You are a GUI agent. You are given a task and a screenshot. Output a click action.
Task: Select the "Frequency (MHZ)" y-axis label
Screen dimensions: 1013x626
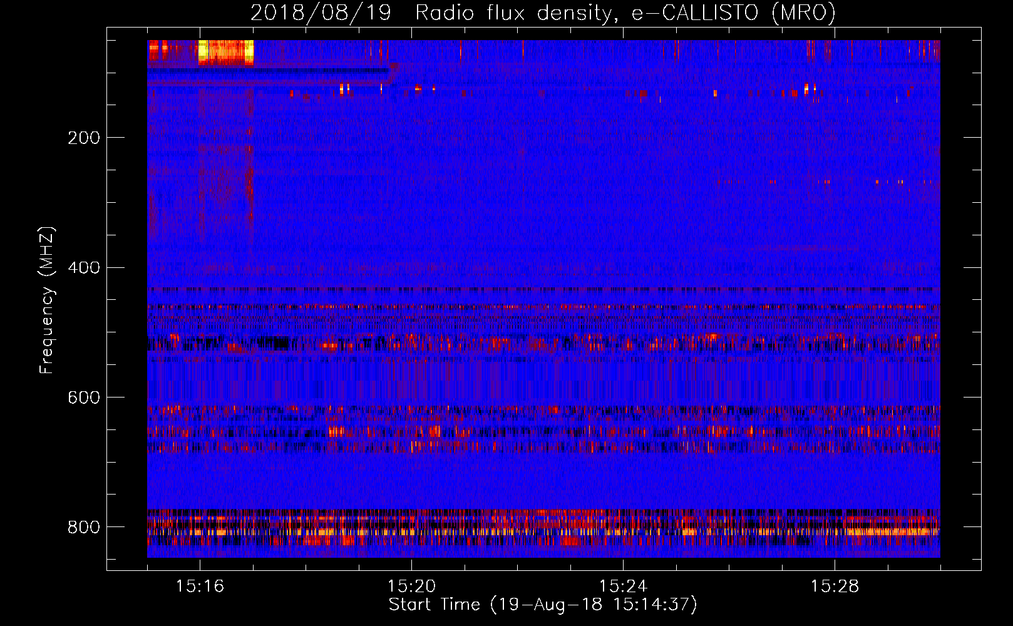pyautogui.click(x=47, y=300)
